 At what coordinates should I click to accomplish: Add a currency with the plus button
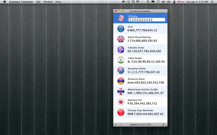[116, 125]
